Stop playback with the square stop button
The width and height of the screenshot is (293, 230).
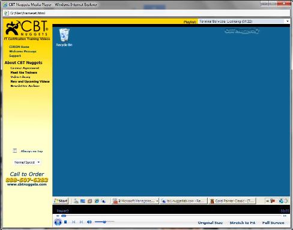click(x=65, y=222)
